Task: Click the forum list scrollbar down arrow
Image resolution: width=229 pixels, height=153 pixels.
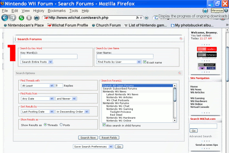Action: (174, 120)
